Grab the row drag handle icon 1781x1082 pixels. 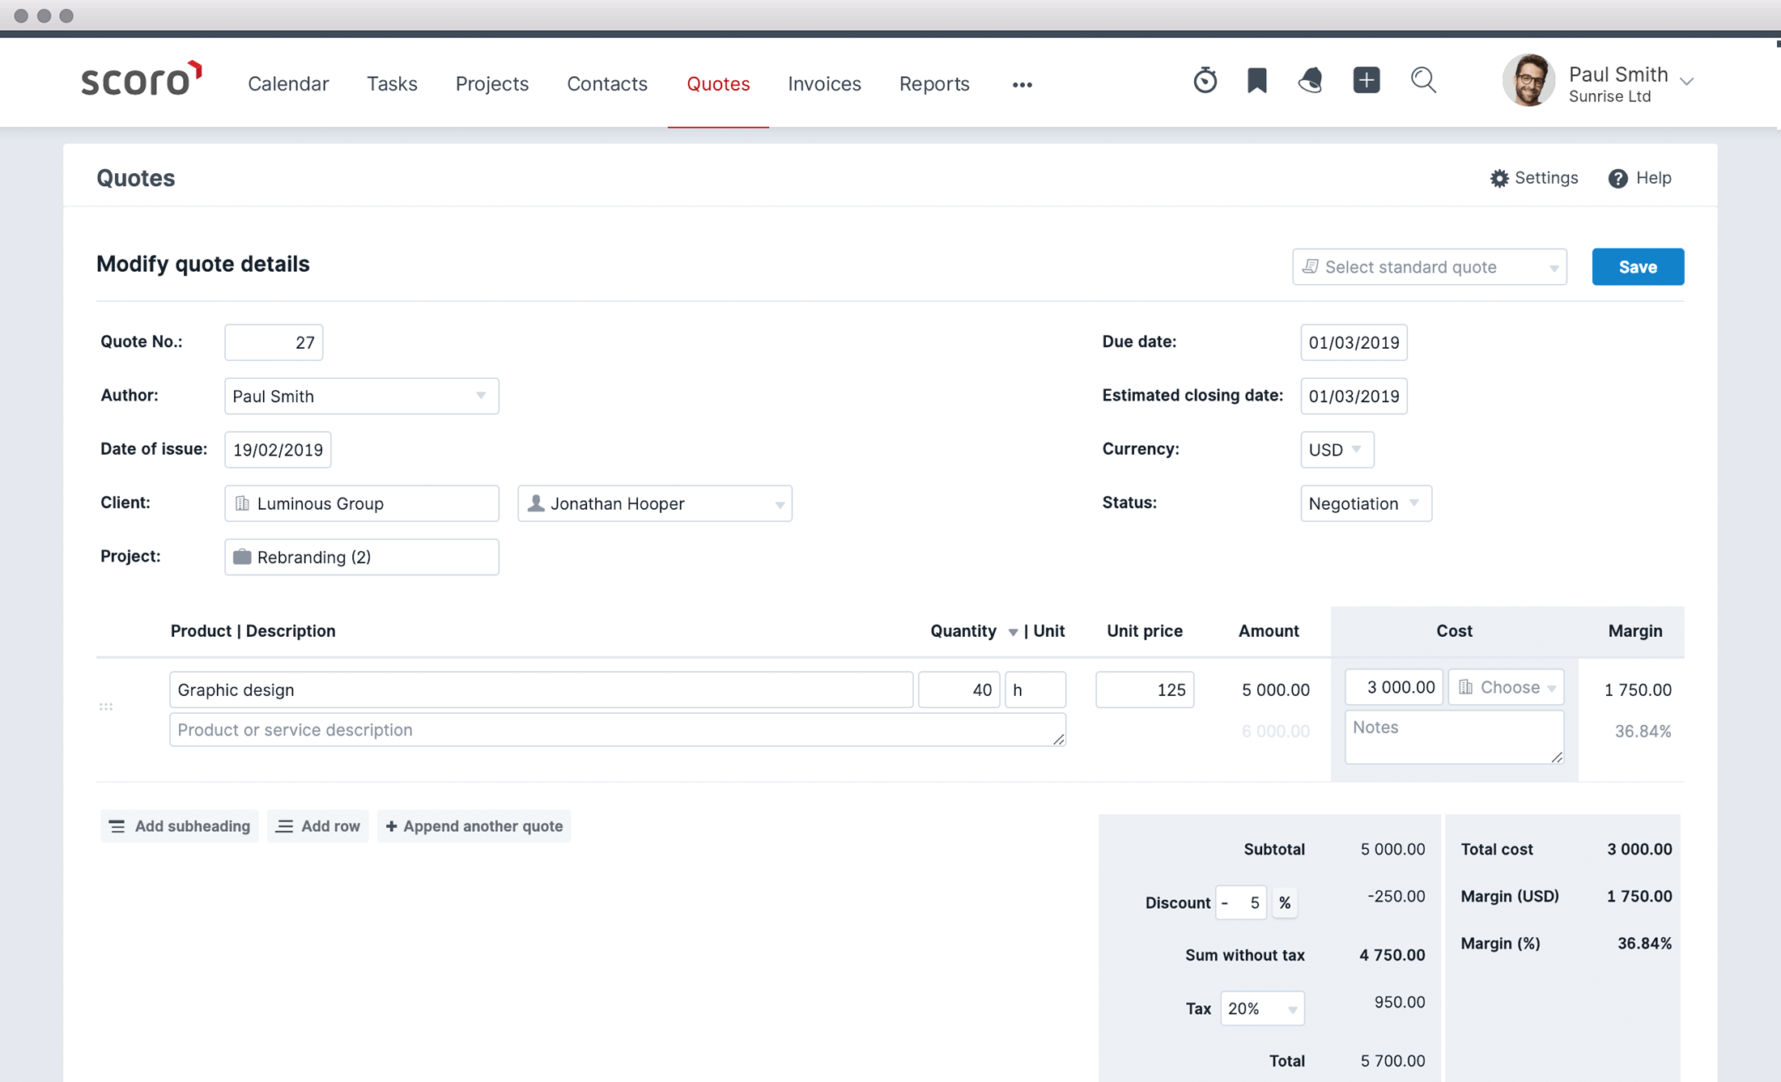(106, 706)
